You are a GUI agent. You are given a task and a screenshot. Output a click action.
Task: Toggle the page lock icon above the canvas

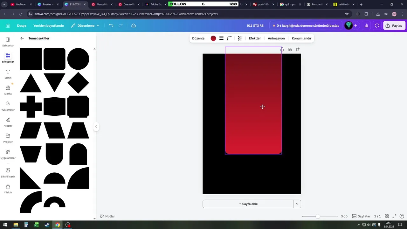tap(282, 50)
